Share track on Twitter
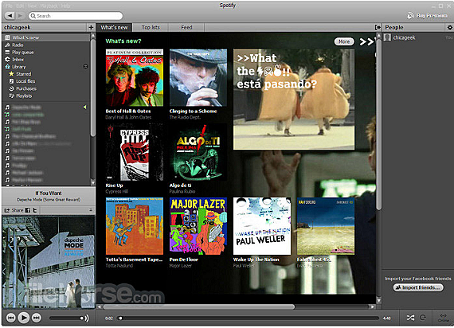 35,210
